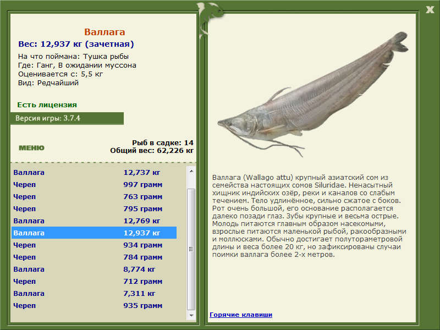This screenshot has width=440, height=330.
Task: Select Череп 997 грамм row
Action: 94,184
